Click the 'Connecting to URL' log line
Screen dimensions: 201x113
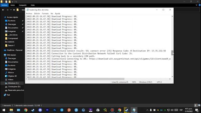[98, 59]
